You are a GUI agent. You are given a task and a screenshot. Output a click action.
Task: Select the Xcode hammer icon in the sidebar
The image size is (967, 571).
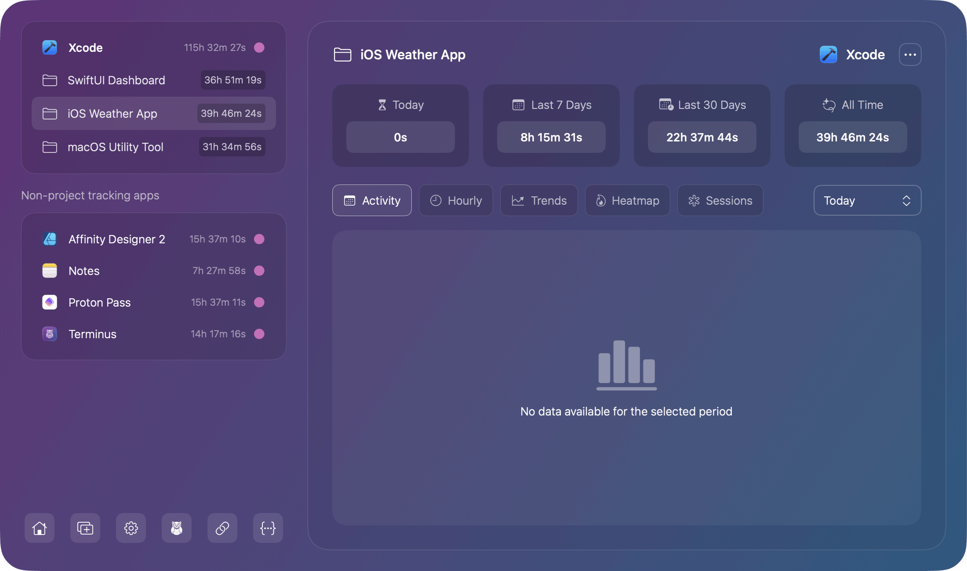coord(49,47)
